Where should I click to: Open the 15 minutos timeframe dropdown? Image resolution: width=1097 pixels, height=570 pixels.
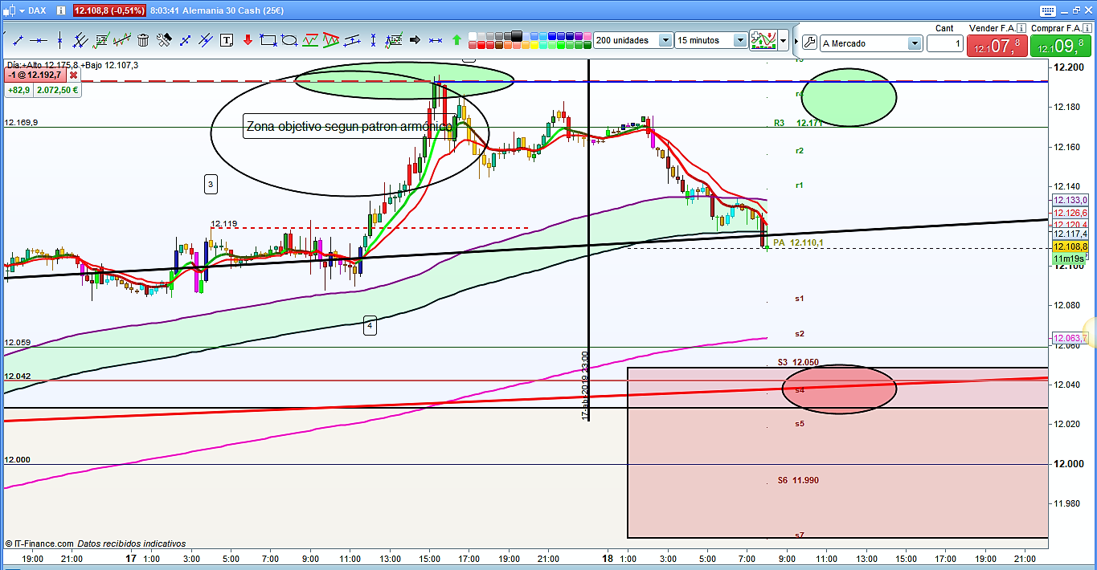click(x=739, y=40)
